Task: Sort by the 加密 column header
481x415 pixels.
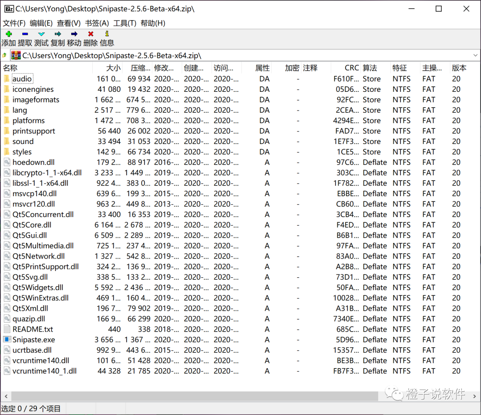Action: tap(286, 68)
